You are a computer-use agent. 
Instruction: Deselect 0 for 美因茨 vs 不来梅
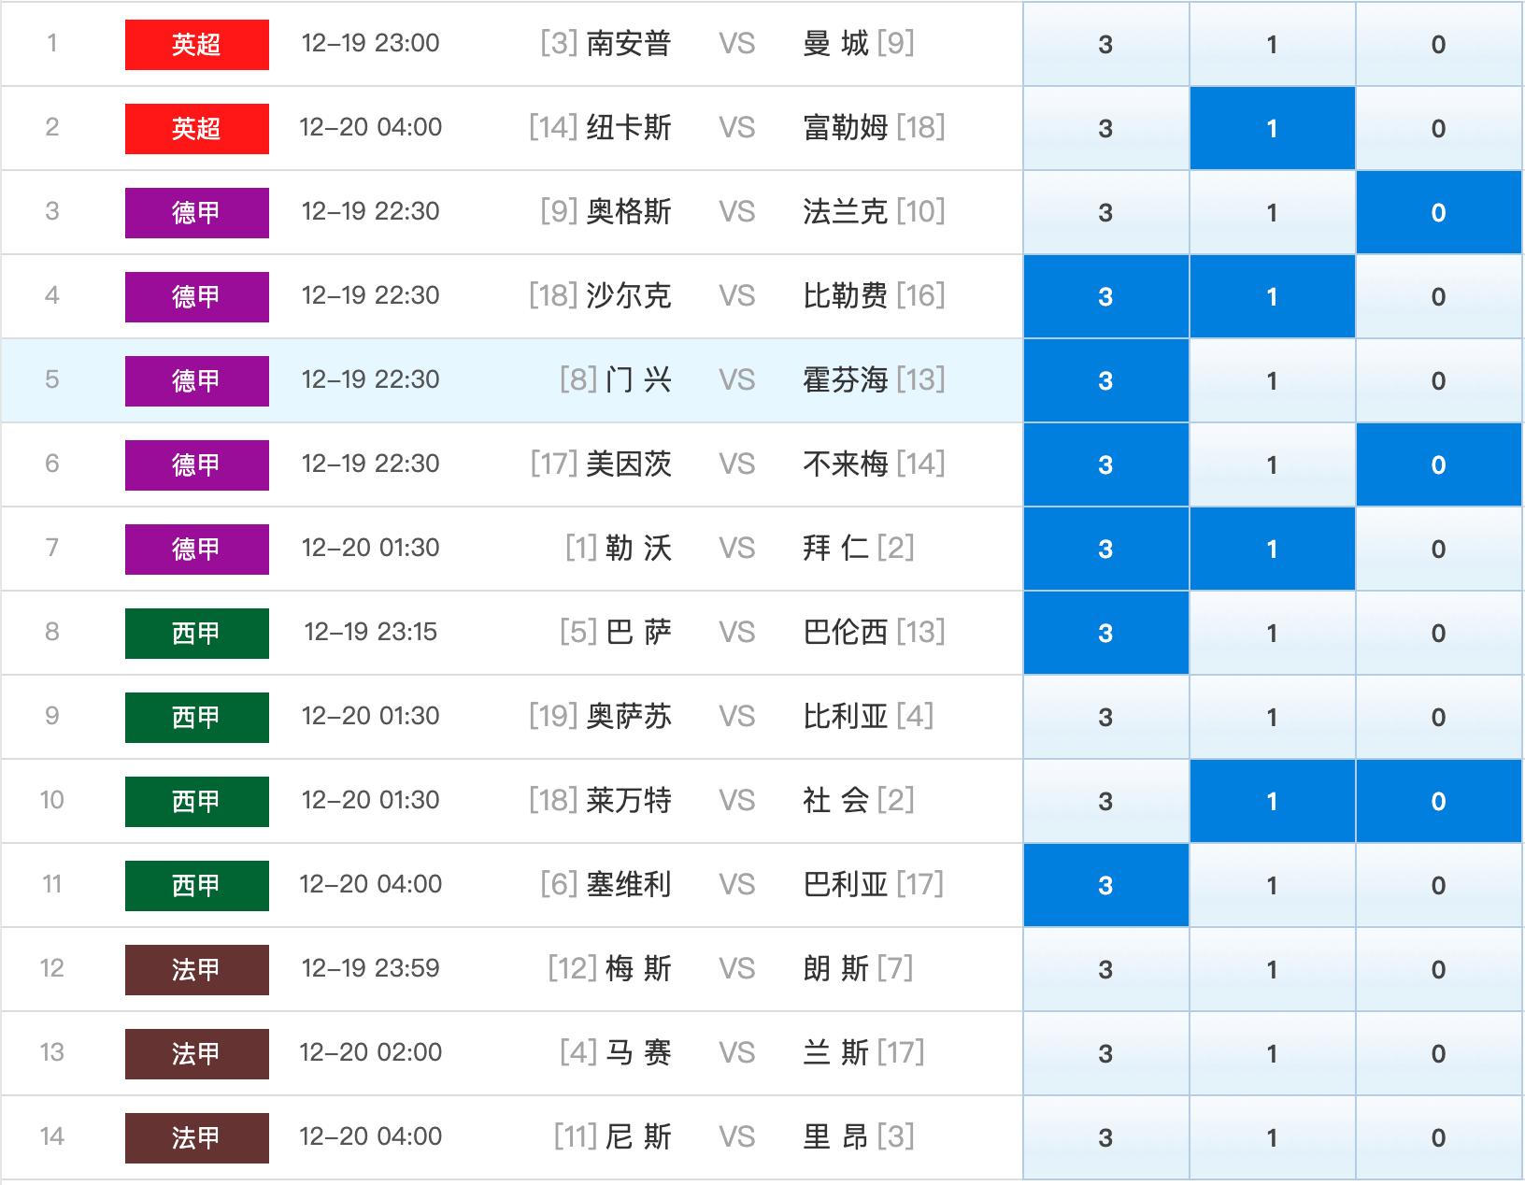coord(1439,464)
